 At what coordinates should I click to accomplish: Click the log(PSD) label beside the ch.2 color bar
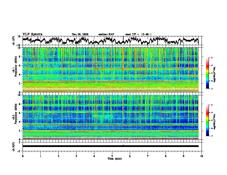coord(214,122)
